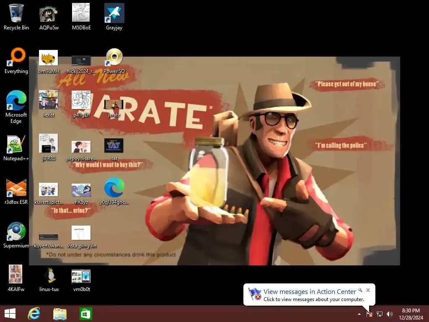Select the iexist image file
This screenshot has width=429, height=322.
[x=49, y=104]
